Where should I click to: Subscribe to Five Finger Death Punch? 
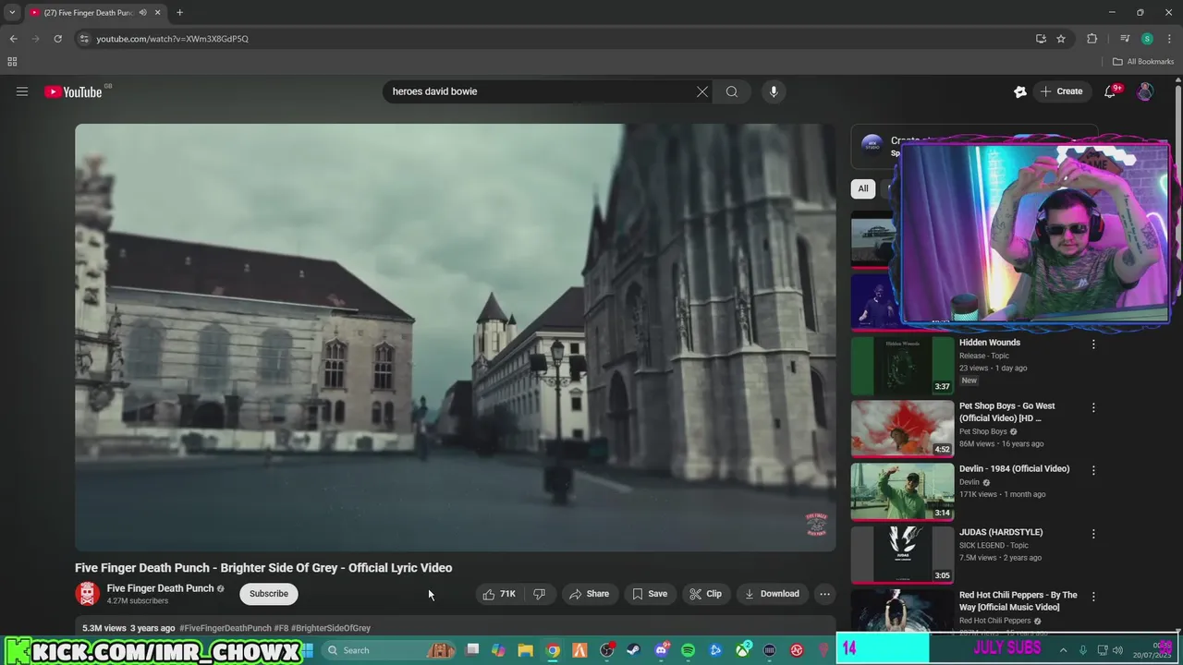pos(269,594)
